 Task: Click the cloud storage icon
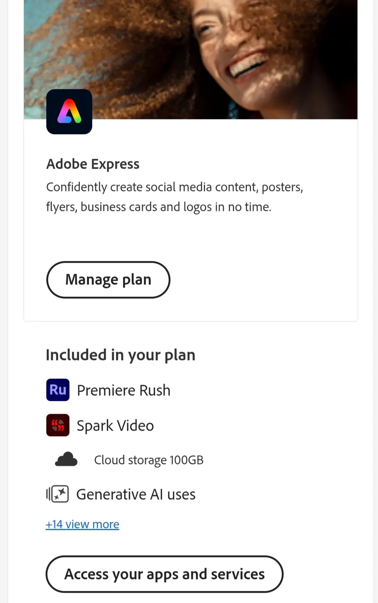tap(66, 459)
